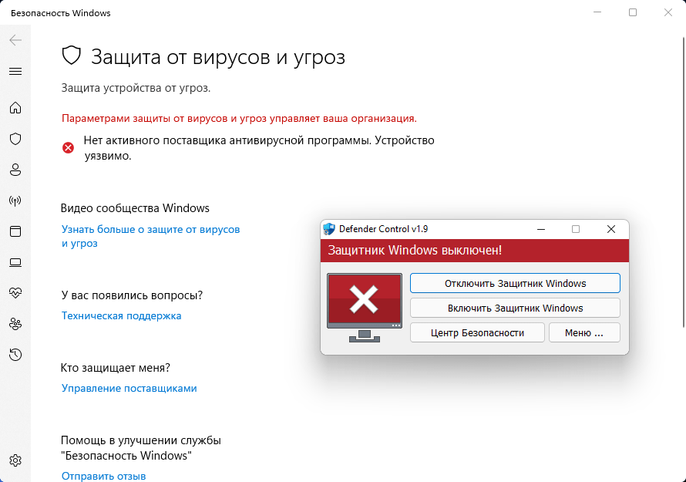Open 'Узнать больше о защите от вирусов' link

point(150,236)
